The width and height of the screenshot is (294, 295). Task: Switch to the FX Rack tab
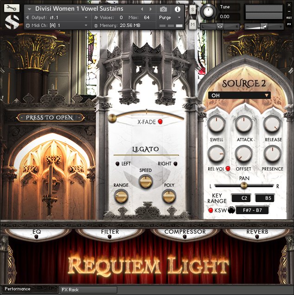pos(88,289)
